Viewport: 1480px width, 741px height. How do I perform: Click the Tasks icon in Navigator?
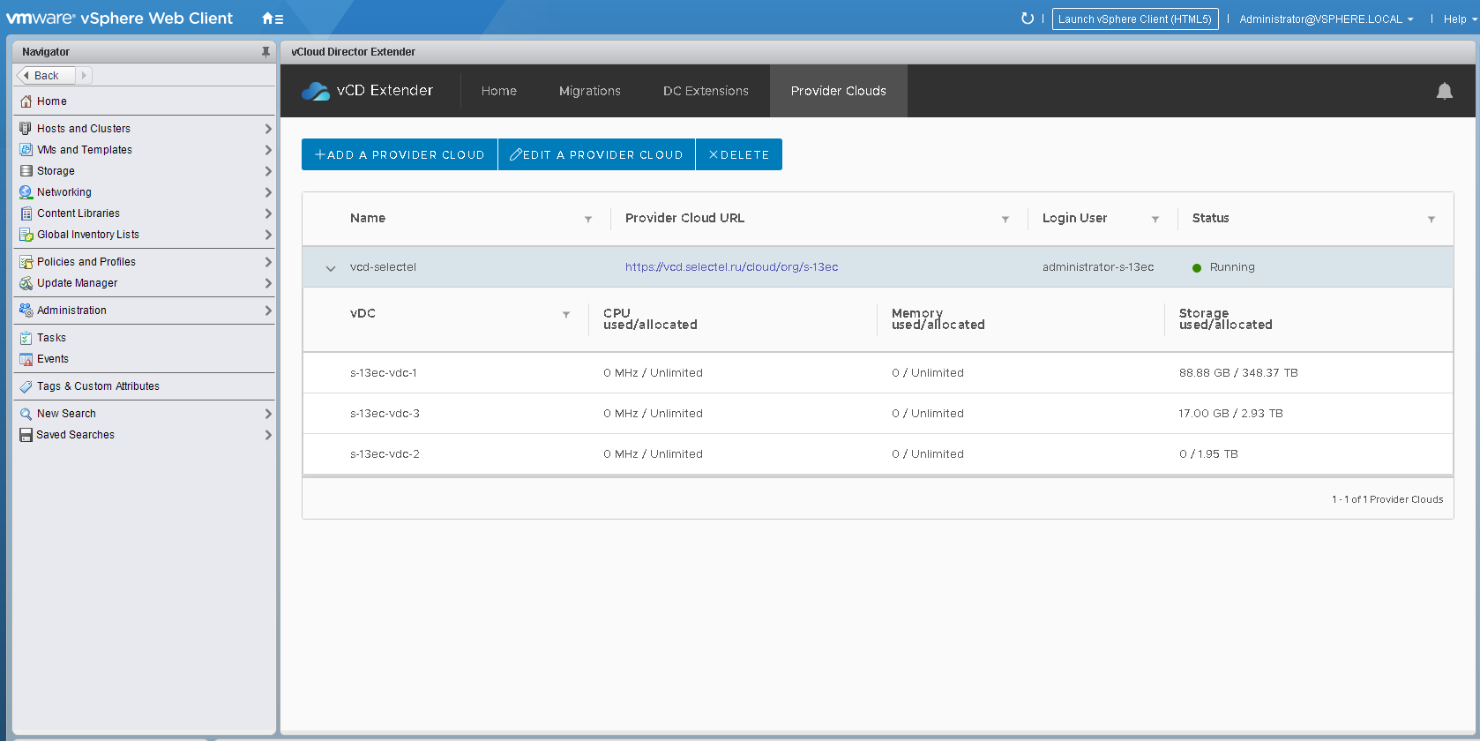pos(26,338)
